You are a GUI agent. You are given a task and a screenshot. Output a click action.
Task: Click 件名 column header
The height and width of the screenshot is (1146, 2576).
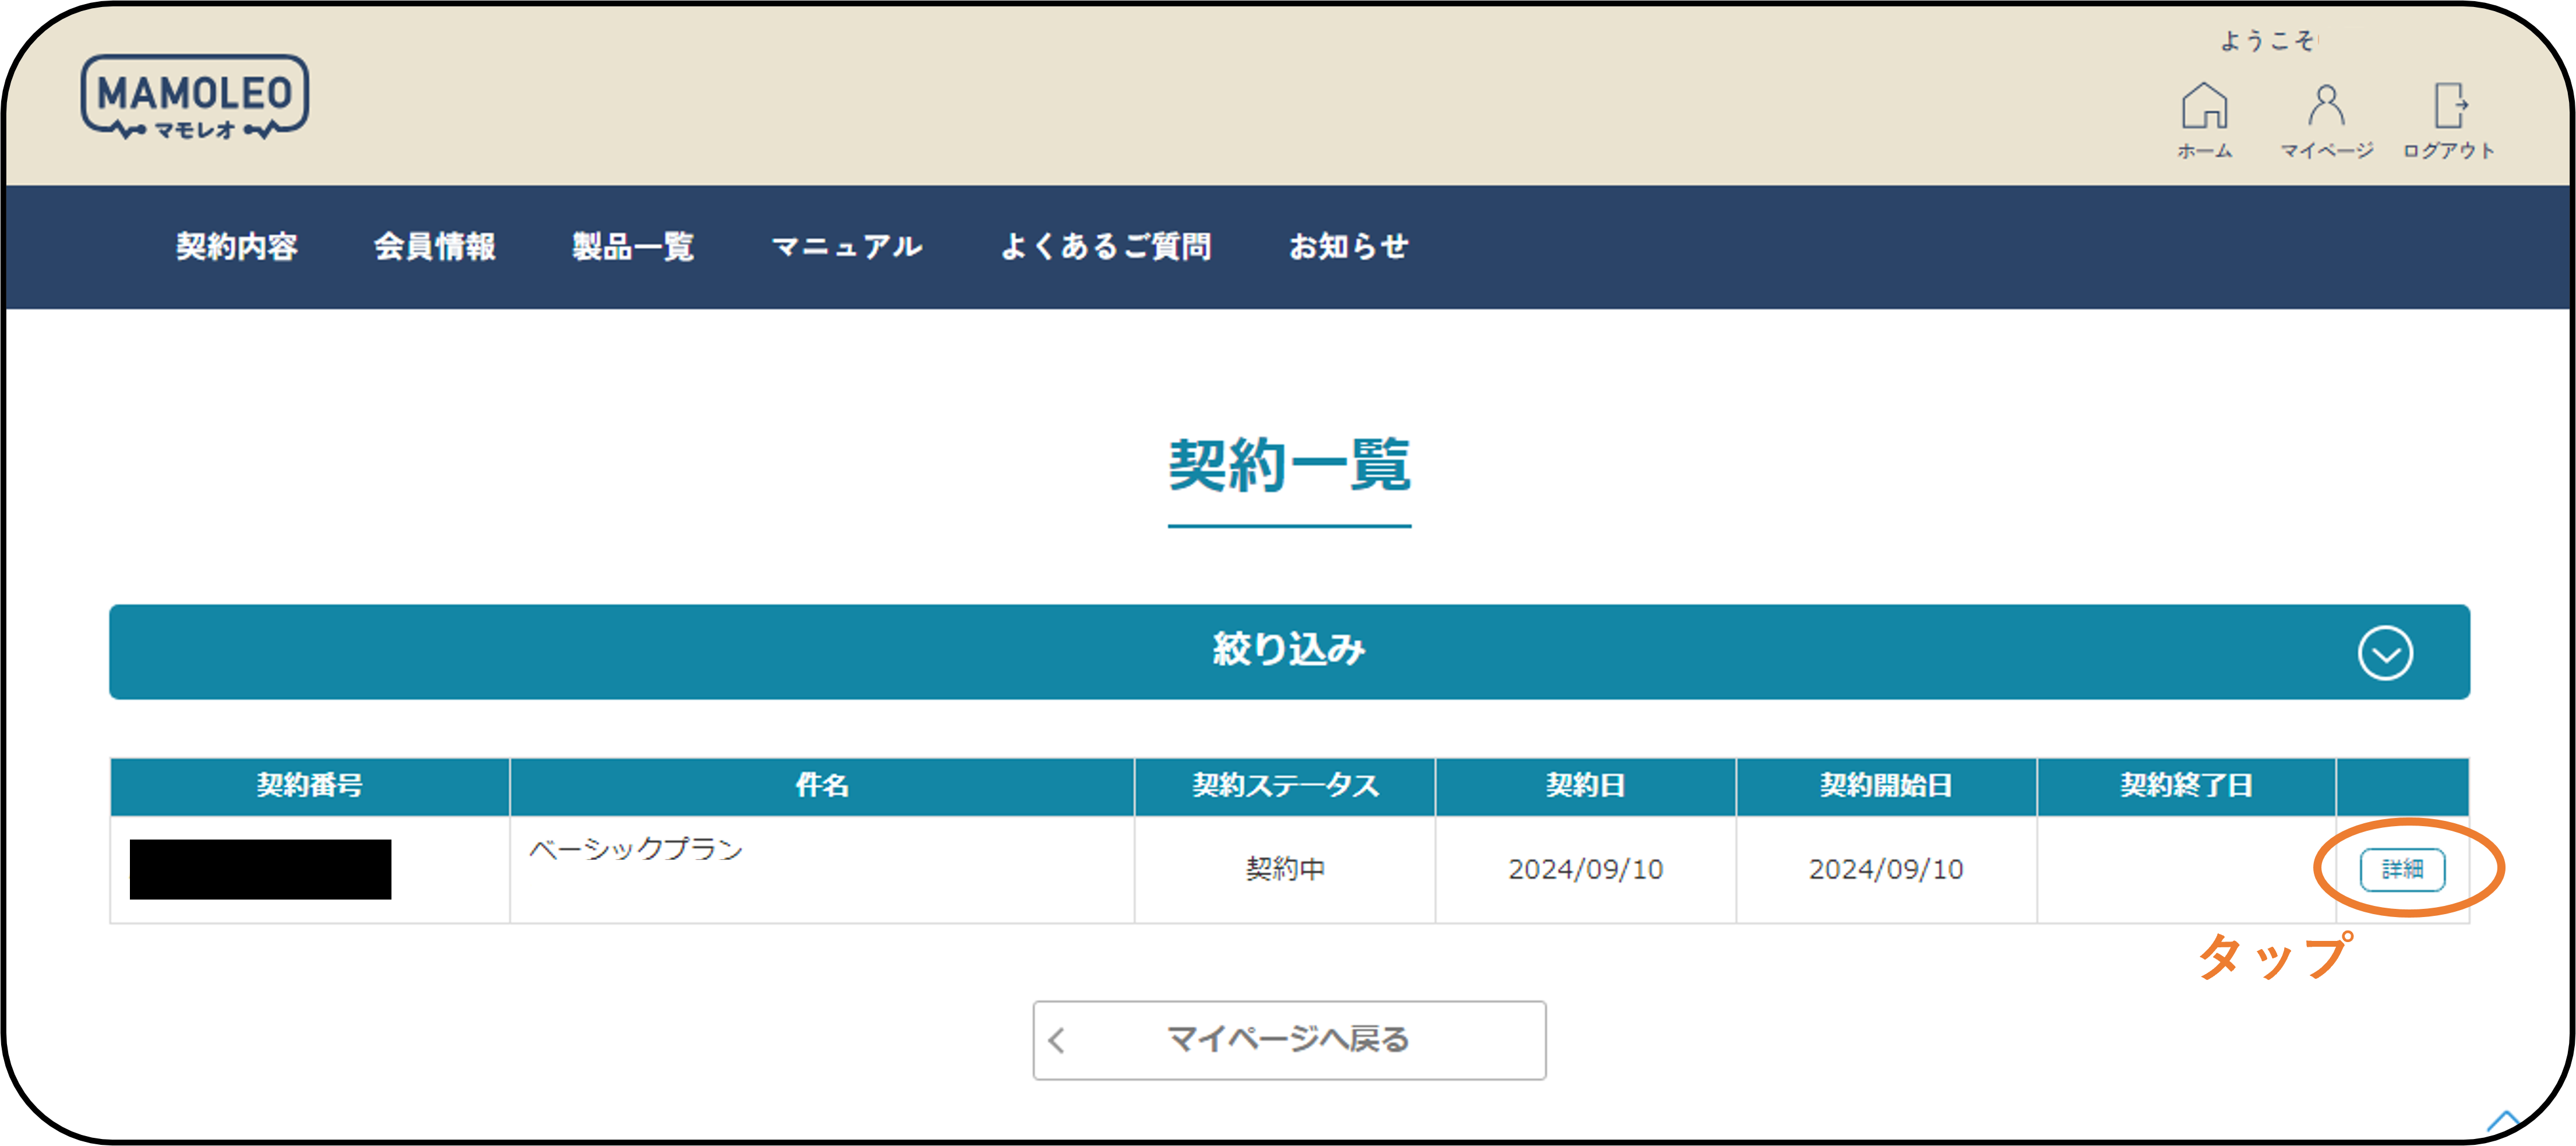point(822,786)
